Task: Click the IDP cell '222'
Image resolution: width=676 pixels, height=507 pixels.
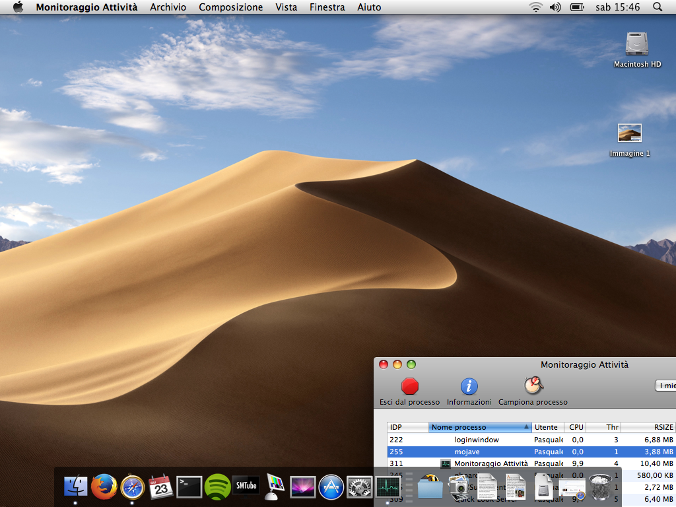Action: (x=396, y=440)
